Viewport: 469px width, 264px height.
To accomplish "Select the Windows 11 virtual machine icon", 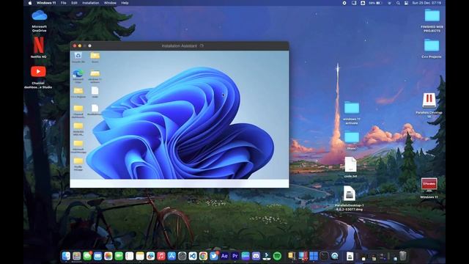I will point(429,188).
